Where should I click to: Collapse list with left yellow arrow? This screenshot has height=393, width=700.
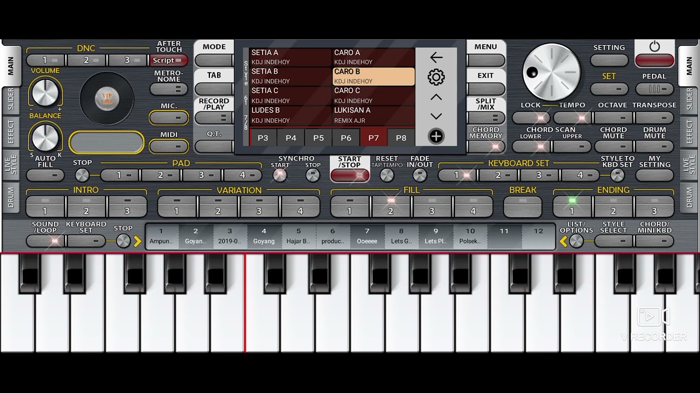(x=563, y=241)
